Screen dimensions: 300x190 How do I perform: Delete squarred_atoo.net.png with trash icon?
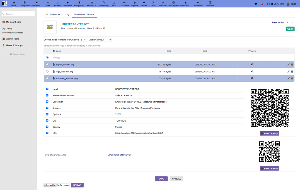point(292,78)
